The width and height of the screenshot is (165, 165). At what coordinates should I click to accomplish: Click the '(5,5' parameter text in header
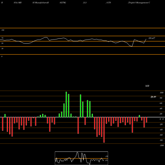click(85, 3)
